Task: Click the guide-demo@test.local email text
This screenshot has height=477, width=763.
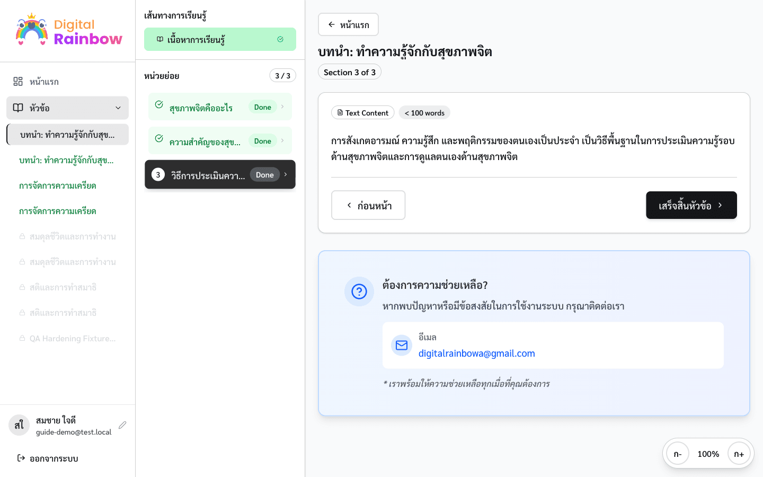Action: pos(74,432)
